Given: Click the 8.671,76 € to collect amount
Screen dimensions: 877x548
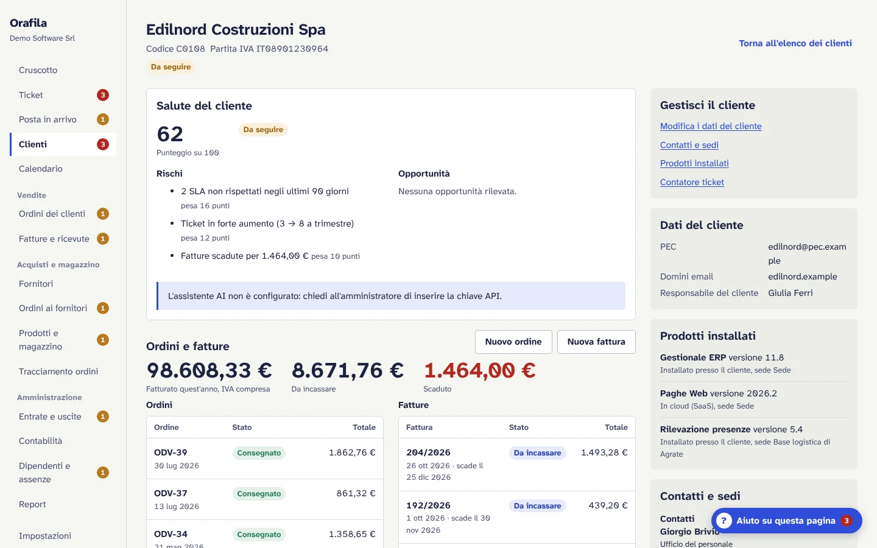Looking at the screenshot, I should click(348, 370).
